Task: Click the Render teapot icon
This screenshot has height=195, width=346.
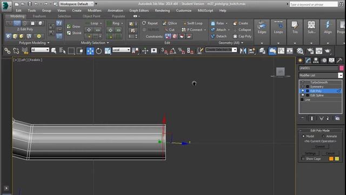Action: point(328,51)
